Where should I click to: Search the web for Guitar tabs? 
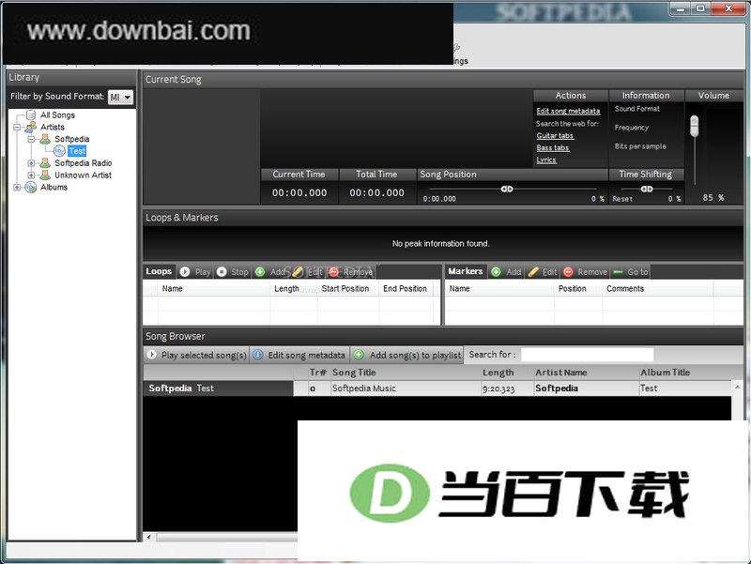(x=555, y=136)
